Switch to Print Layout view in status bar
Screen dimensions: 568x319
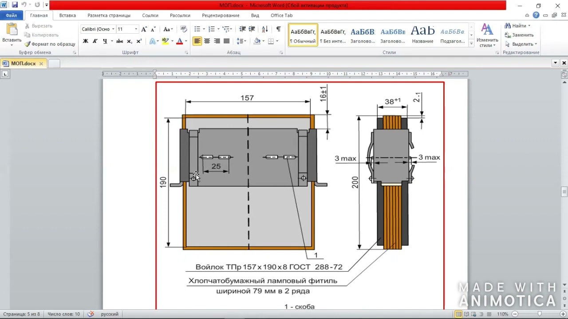458,314
